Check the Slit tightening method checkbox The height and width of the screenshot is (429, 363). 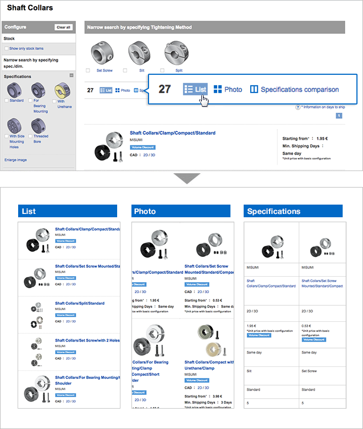click(x=125, y=70)
